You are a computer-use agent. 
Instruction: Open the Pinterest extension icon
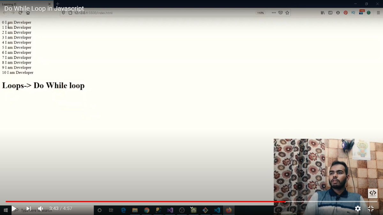345,13
